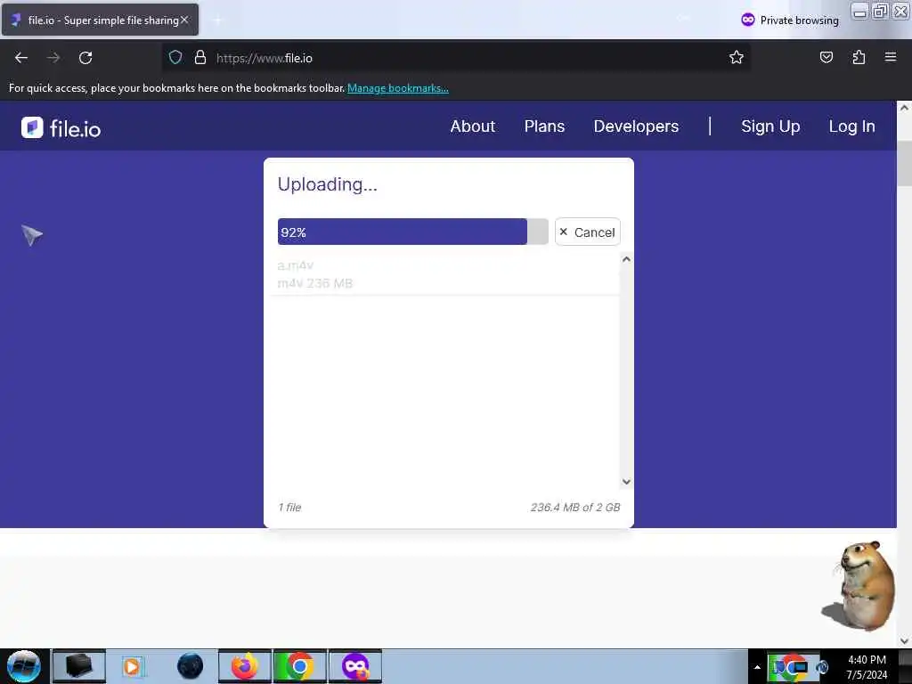Click Sign Up in the header
The height and width of the screenshot is (684, 912).
click(x=770, y=126)
